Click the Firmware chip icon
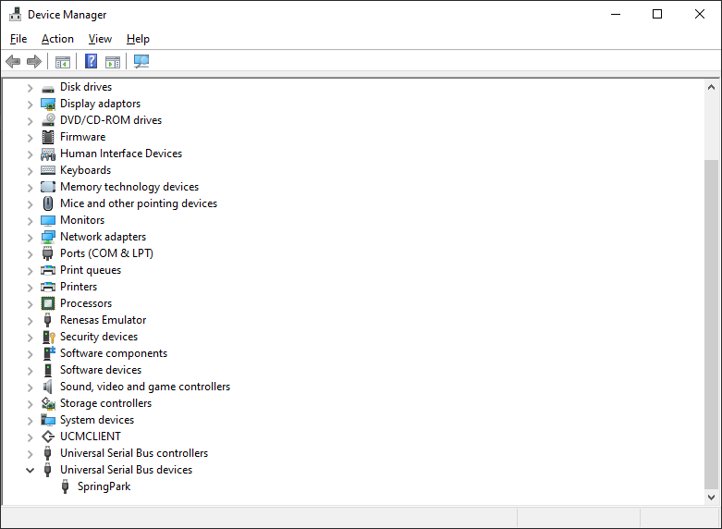The image size is (722, 529). coord(48,137)
